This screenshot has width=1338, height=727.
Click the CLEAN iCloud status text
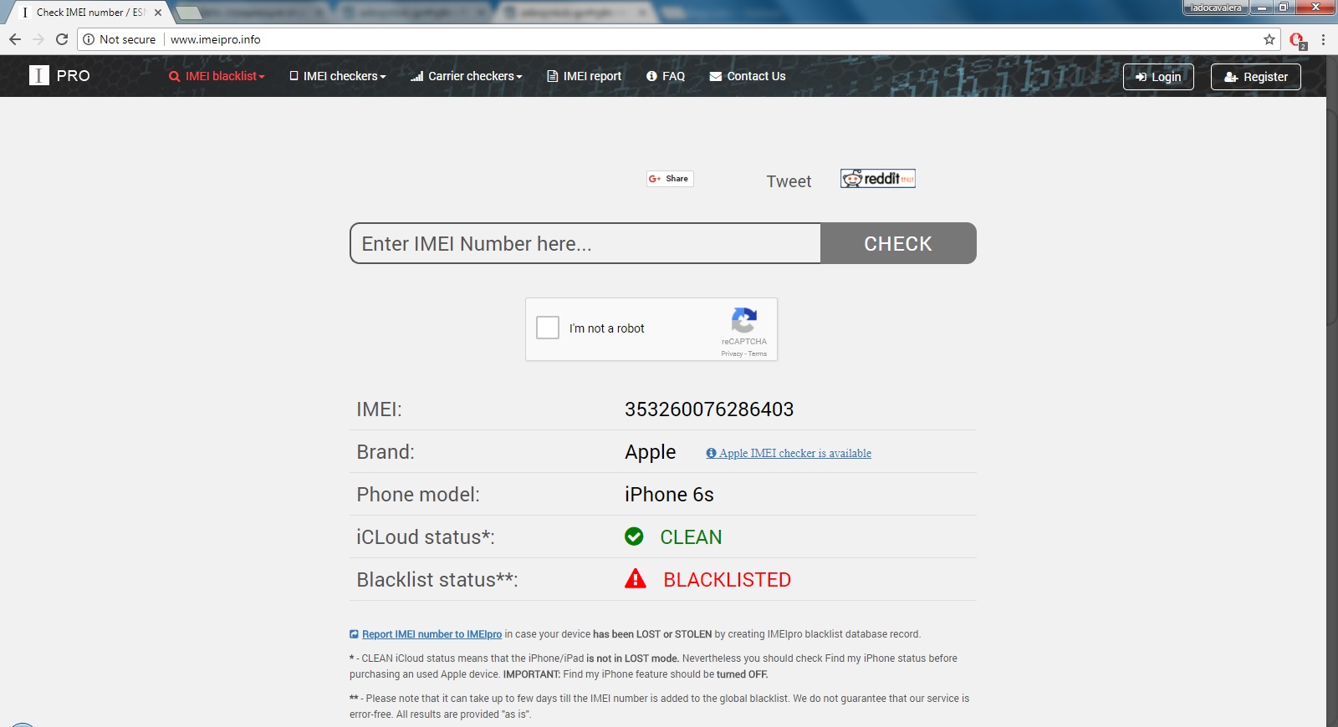tap(691, 537)
